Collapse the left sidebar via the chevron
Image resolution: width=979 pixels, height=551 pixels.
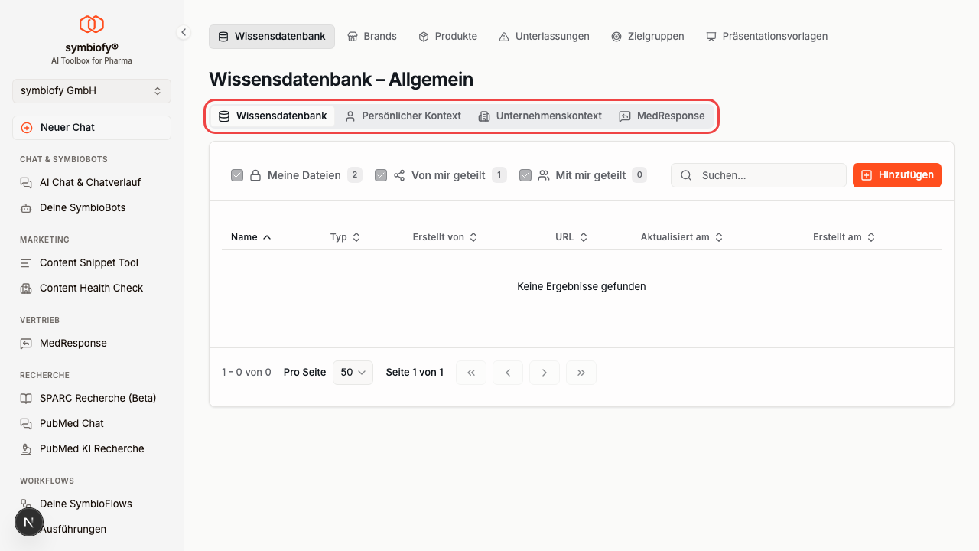(183, 32)
